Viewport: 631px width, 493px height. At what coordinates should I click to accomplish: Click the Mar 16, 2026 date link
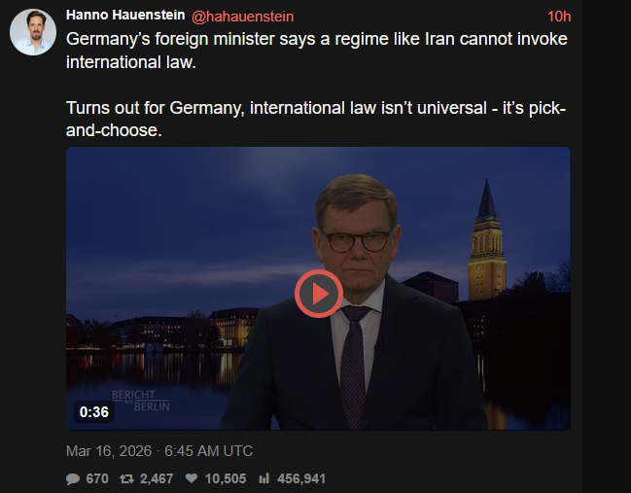coord(159,451)
